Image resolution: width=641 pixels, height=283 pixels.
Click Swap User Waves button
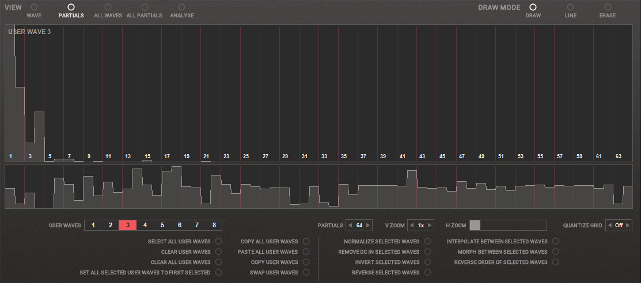pyautogui.click(x=306, y=273)
